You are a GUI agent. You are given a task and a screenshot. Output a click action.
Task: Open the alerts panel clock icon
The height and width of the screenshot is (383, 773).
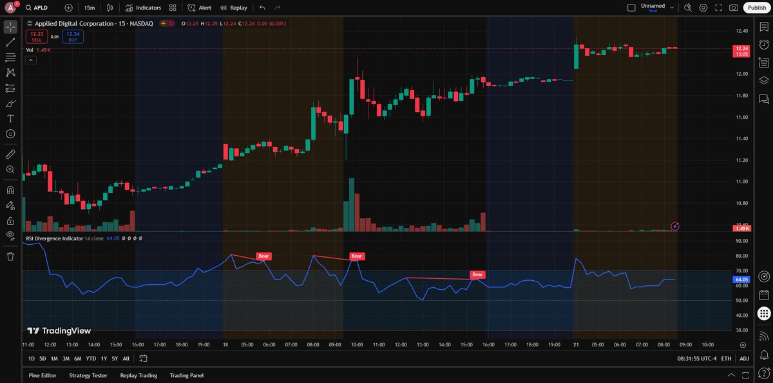764,45
